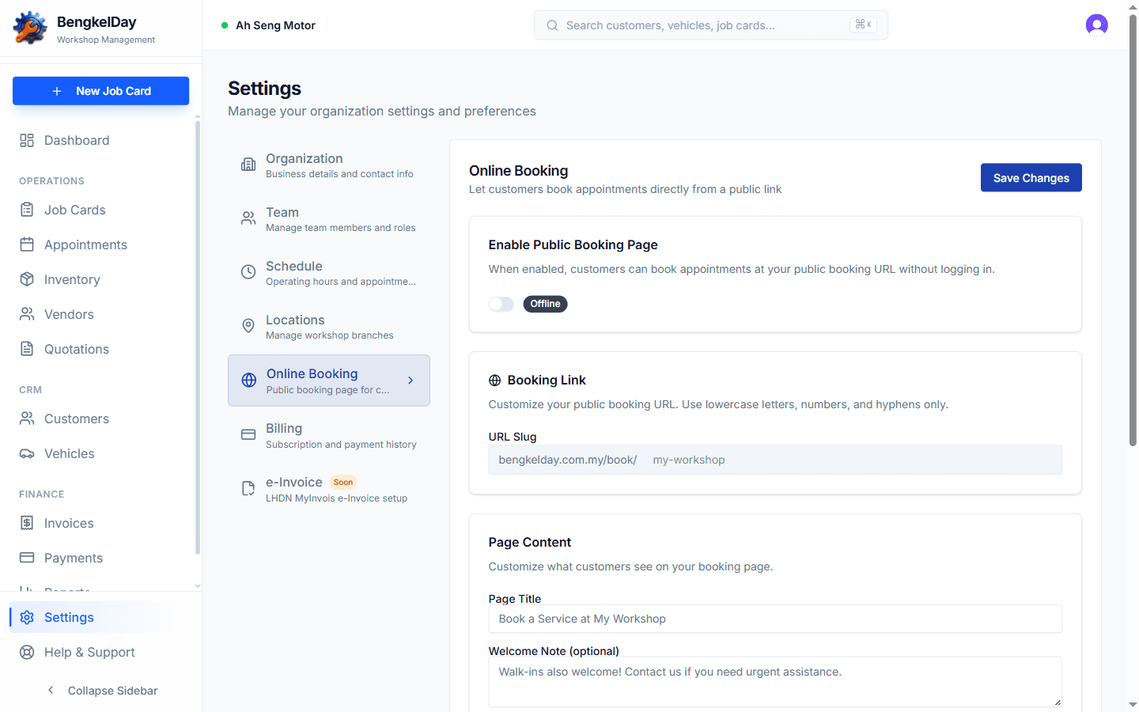Click the Payments card icon
The image size is (1139, 712).
[x=27, y=558]
